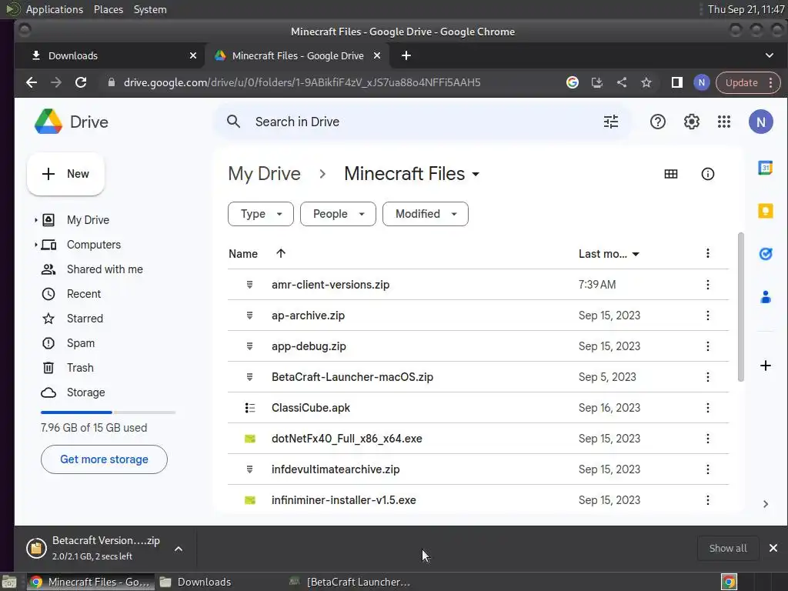This screenshot has height=591, width=788.
Task: Expand the My Drive tree
Action: 35,220
